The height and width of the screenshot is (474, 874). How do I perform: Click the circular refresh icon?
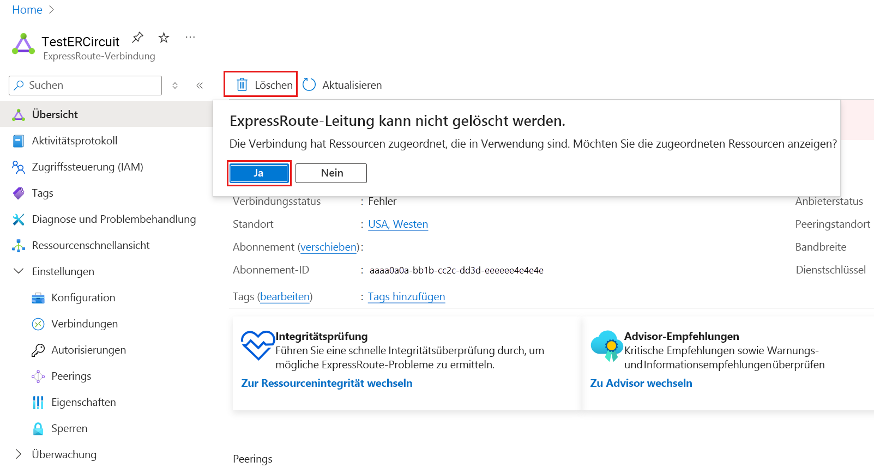coord(309,84)
